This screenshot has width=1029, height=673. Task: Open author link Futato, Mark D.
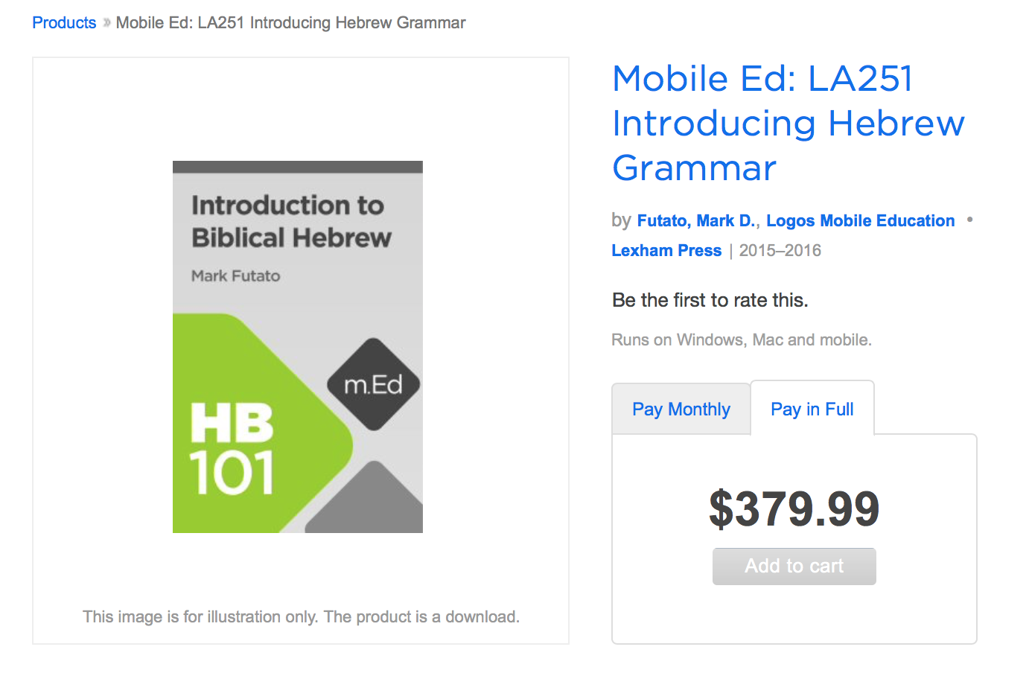click(x=695, y=221)
